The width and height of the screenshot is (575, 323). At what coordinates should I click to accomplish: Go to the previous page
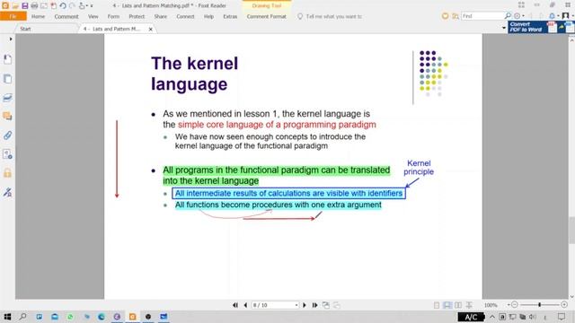tap(245, 305)
